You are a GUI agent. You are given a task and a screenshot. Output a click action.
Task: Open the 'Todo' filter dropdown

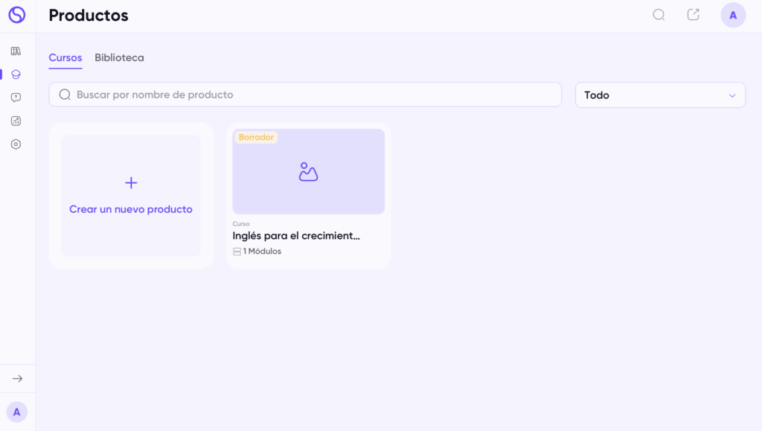(659, 95)
